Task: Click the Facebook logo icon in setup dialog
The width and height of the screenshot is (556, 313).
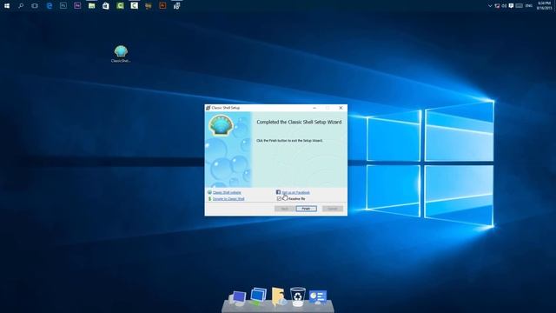Action: click(x=278, y=192)
